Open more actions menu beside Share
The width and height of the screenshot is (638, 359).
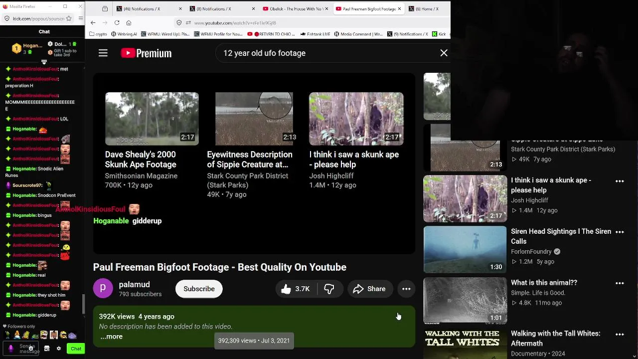(406, 289)
